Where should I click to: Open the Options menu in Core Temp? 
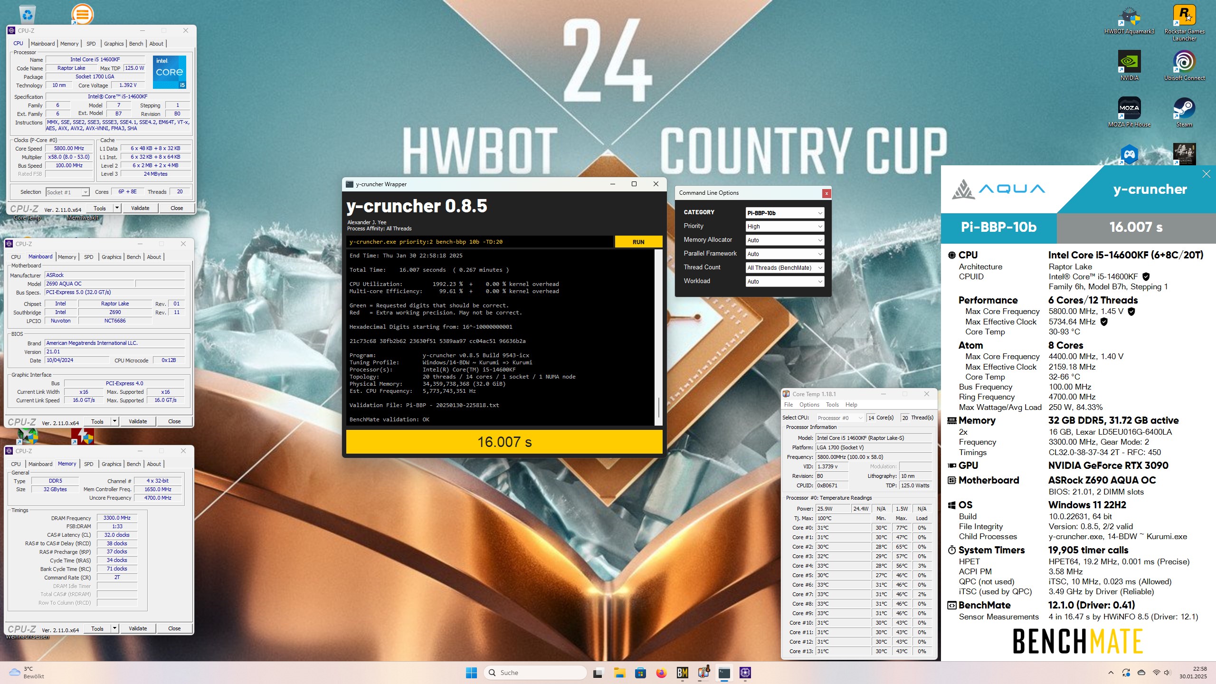point(809,405)
